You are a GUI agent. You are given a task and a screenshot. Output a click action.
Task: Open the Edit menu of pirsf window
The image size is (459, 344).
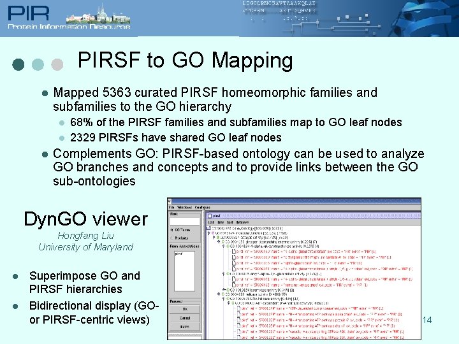pyautogui.click(x=211, y=222)
